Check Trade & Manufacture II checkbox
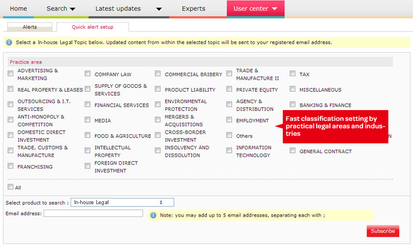The width and height of the screenshot is (413, 246). click(229, 73)
